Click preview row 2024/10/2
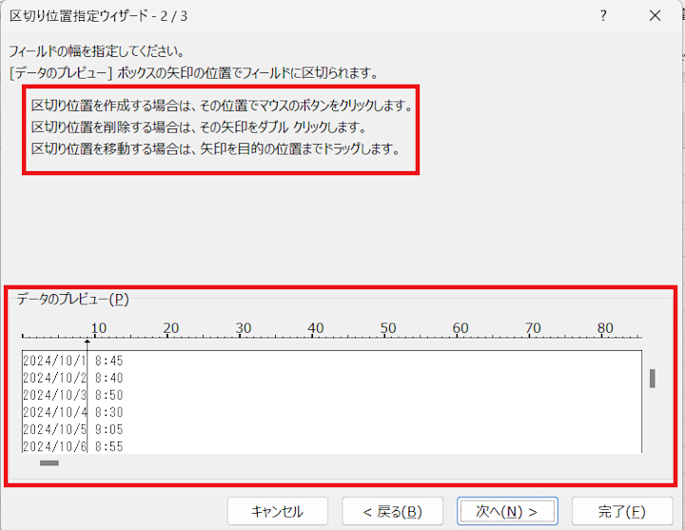Viewport: 685px width, 530px height. click(54, 378)
